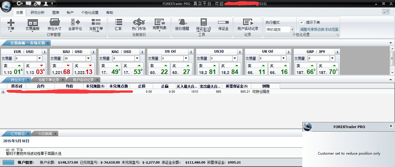
Task: Switch to the 帮助 ribbon tab
Action: coord(110,13)
